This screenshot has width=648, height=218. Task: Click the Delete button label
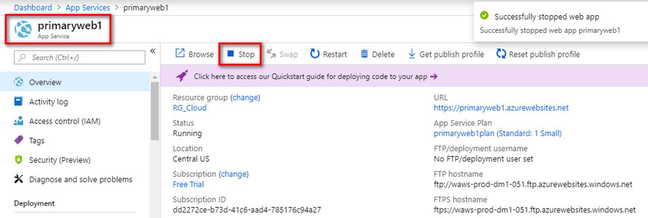tap(383, 54)
